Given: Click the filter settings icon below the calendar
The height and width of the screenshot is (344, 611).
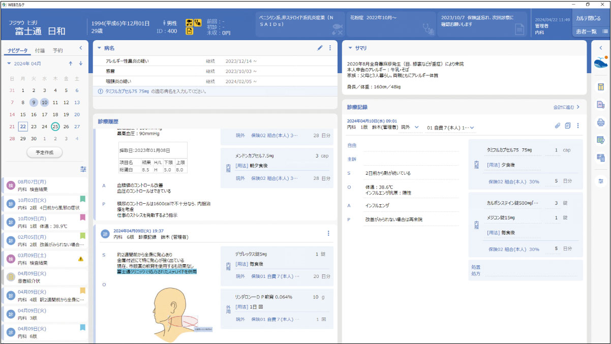Looking at the screenshot, I should click(x=83, y=169).
